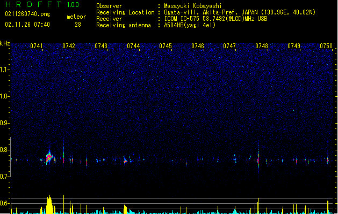The image size is (338, 214).
Task: Click the Receiving Location label
Action: tap(125, 12)
